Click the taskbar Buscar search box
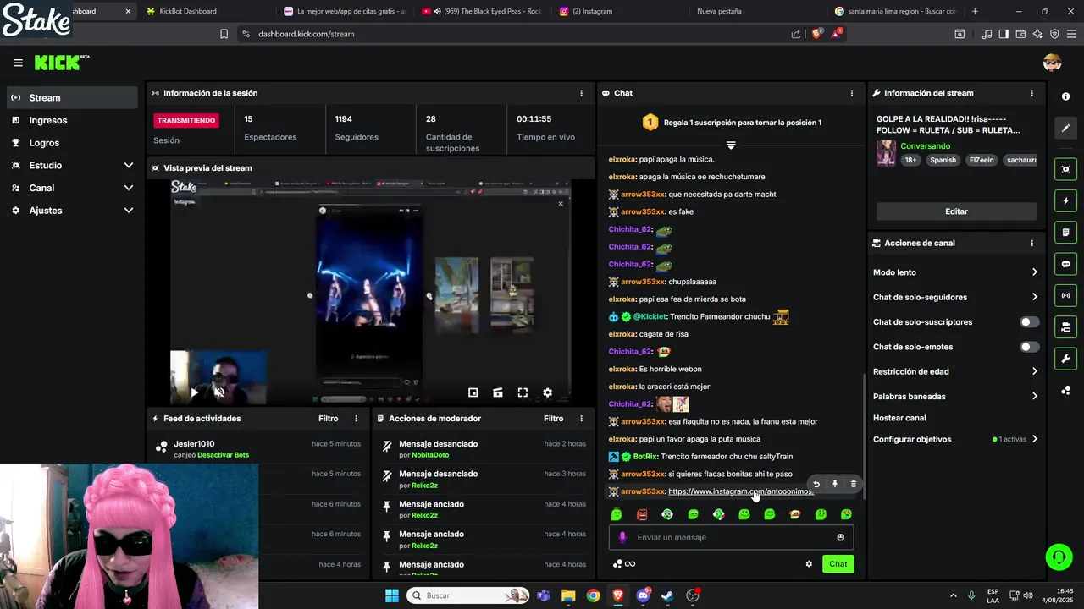Image resolution: width=1084 pixels, height=609 pixels. [x=468, y=595]
